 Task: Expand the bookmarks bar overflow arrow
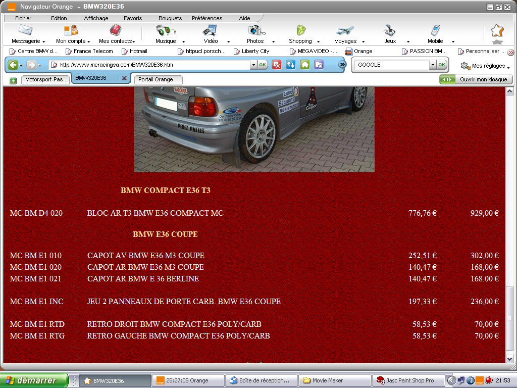tap(511, 52)
